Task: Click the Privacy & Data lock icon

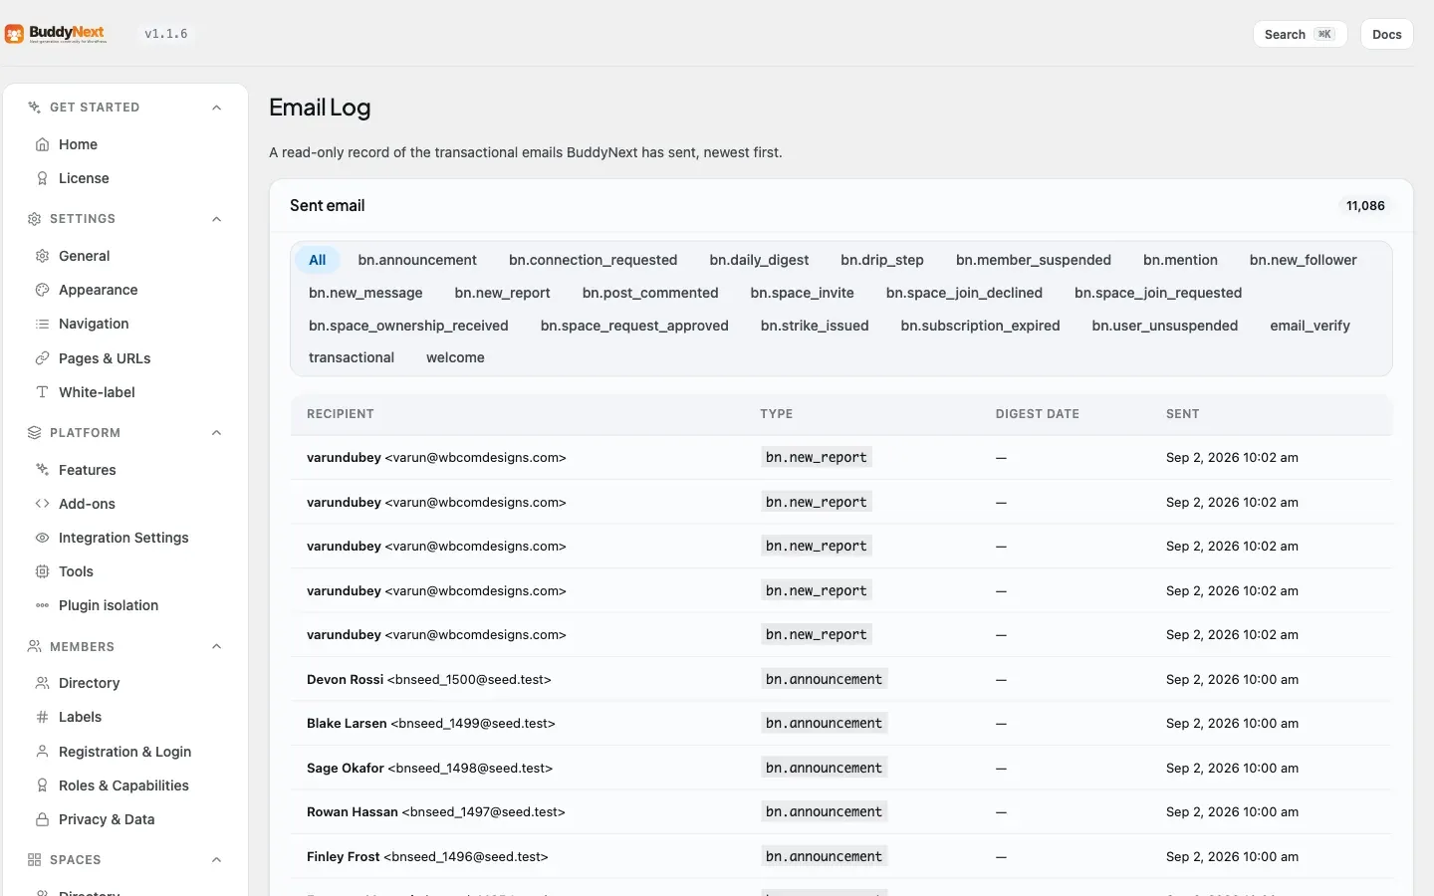Action: coord(42,819)
